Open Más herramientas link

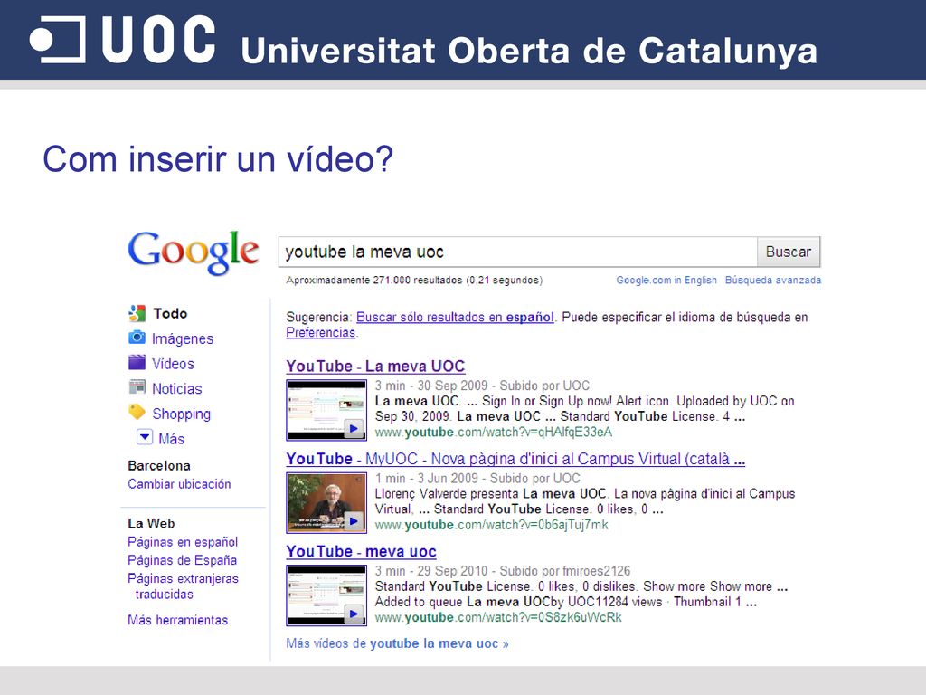click(x=178, y=620)
